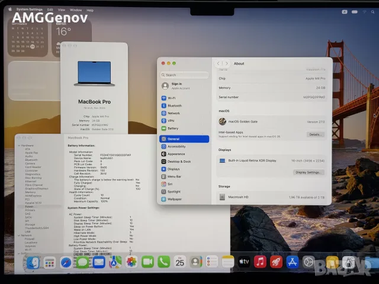Open Photos from the Dock
This screenshot has width=379, height=284.
131,262
